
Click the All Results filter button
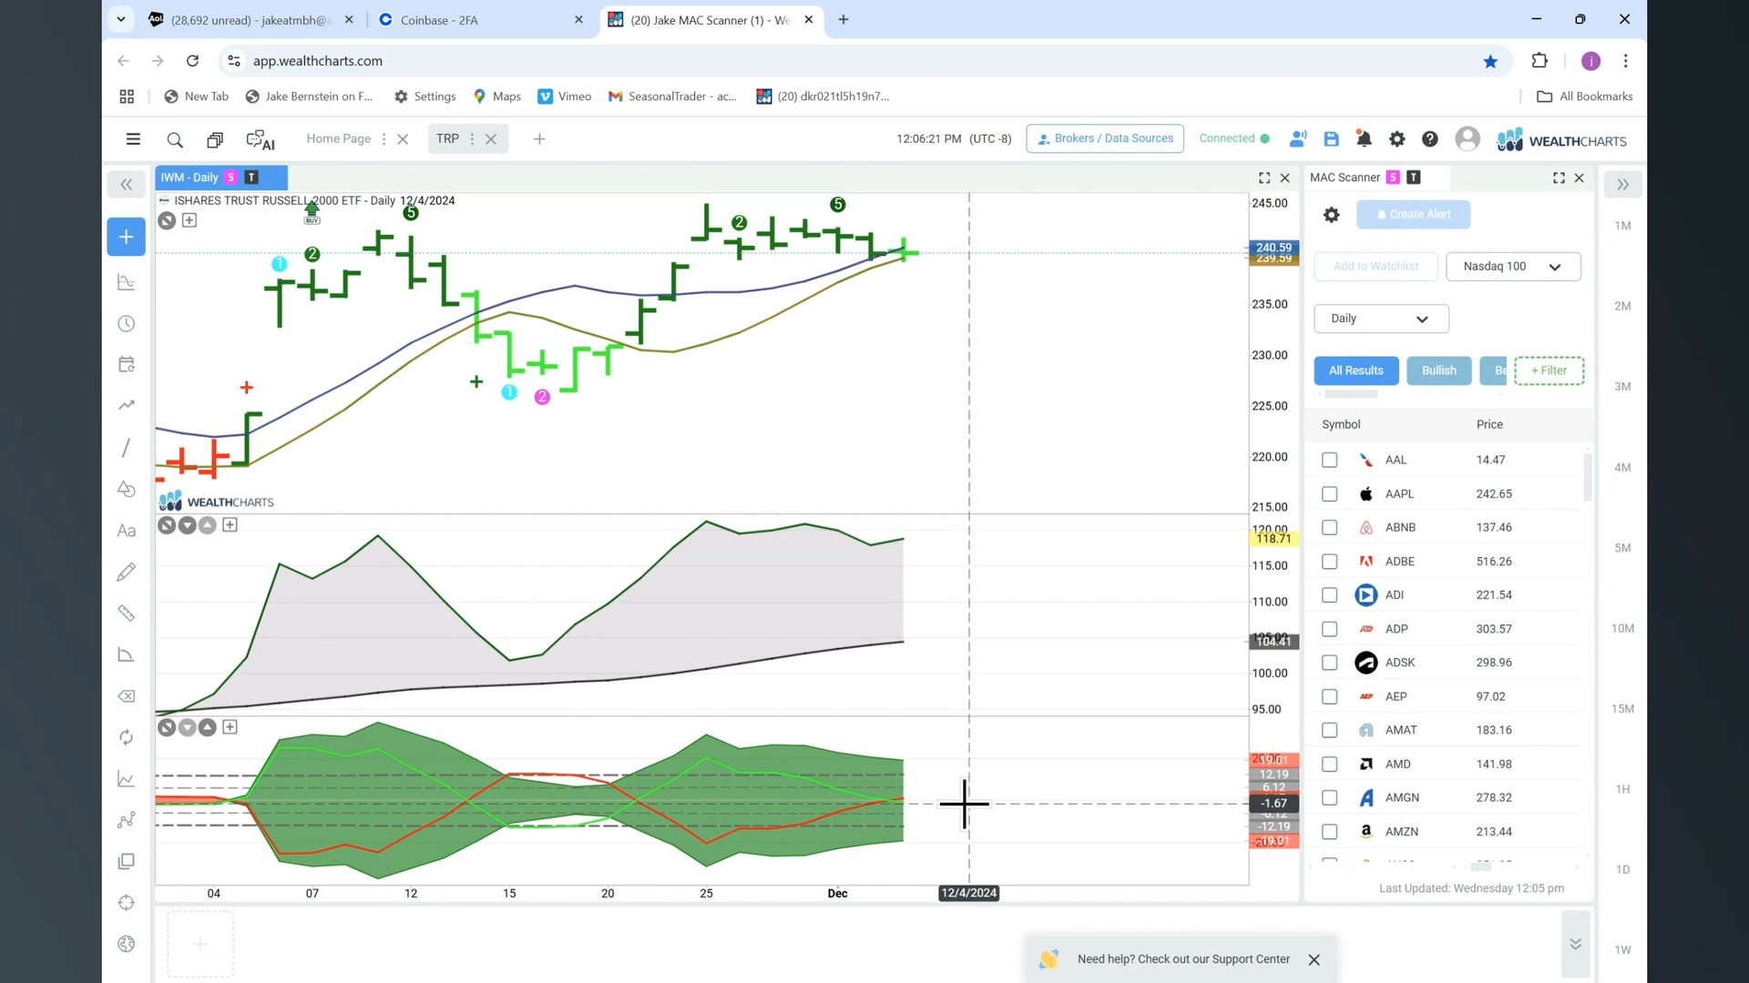click(1355, 370)
